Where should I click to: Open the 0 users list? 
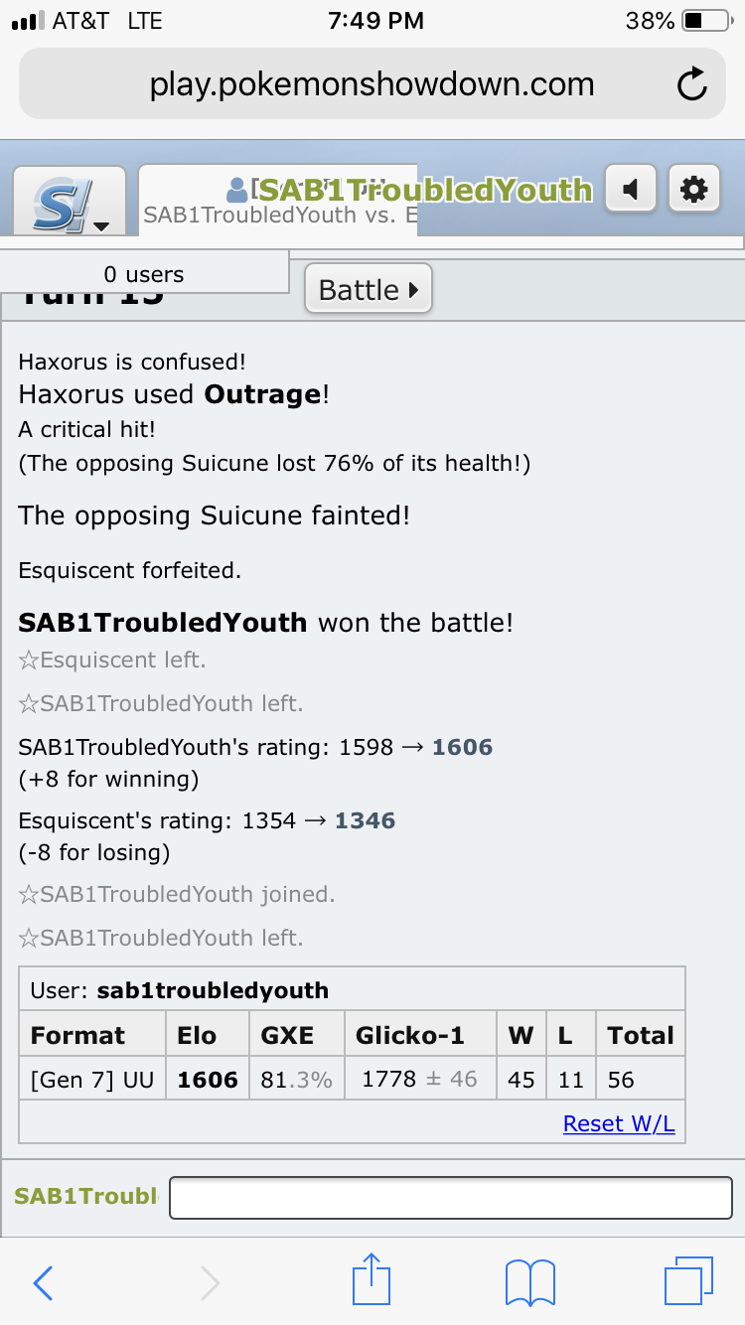[144, 273]
